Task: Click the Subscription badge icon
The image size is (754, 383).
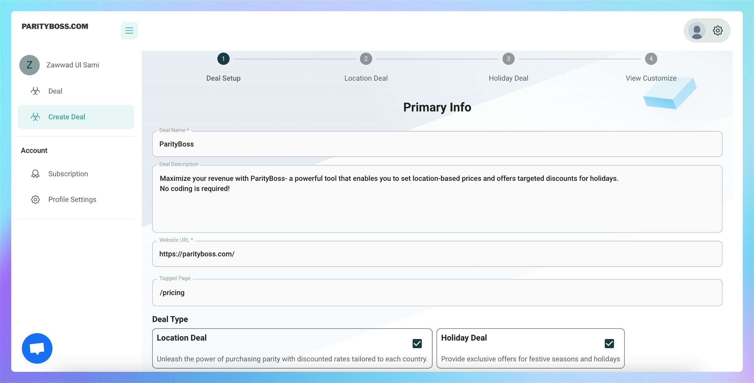Action: click(36, 174)
